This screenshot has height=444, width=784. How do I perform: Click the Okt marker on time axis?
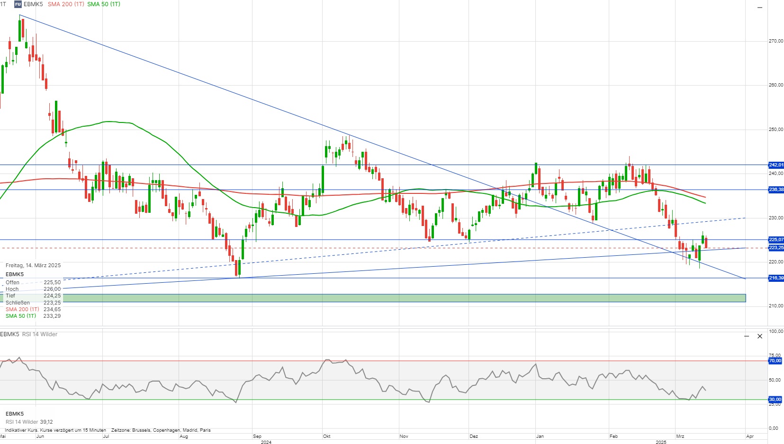point(326,436)
